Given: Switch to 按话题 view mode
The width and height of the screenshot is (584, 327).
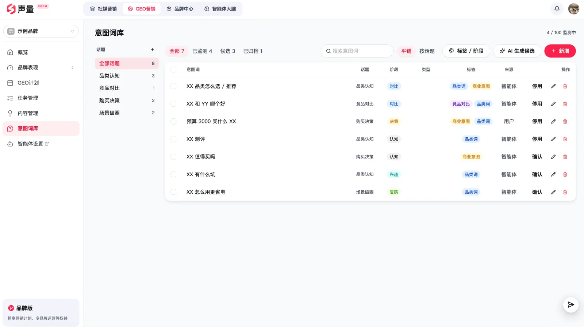Looking at the screenshot, I should pos(427,51).
